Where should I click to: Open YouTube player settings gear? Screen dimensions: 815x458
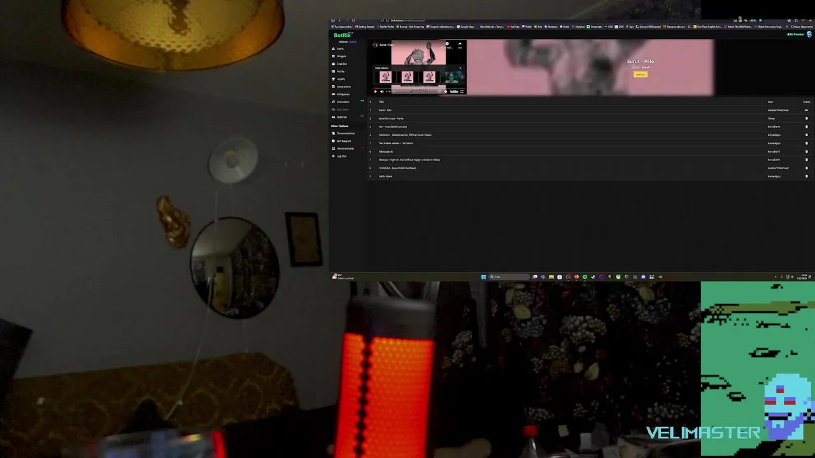click(446, 92)
